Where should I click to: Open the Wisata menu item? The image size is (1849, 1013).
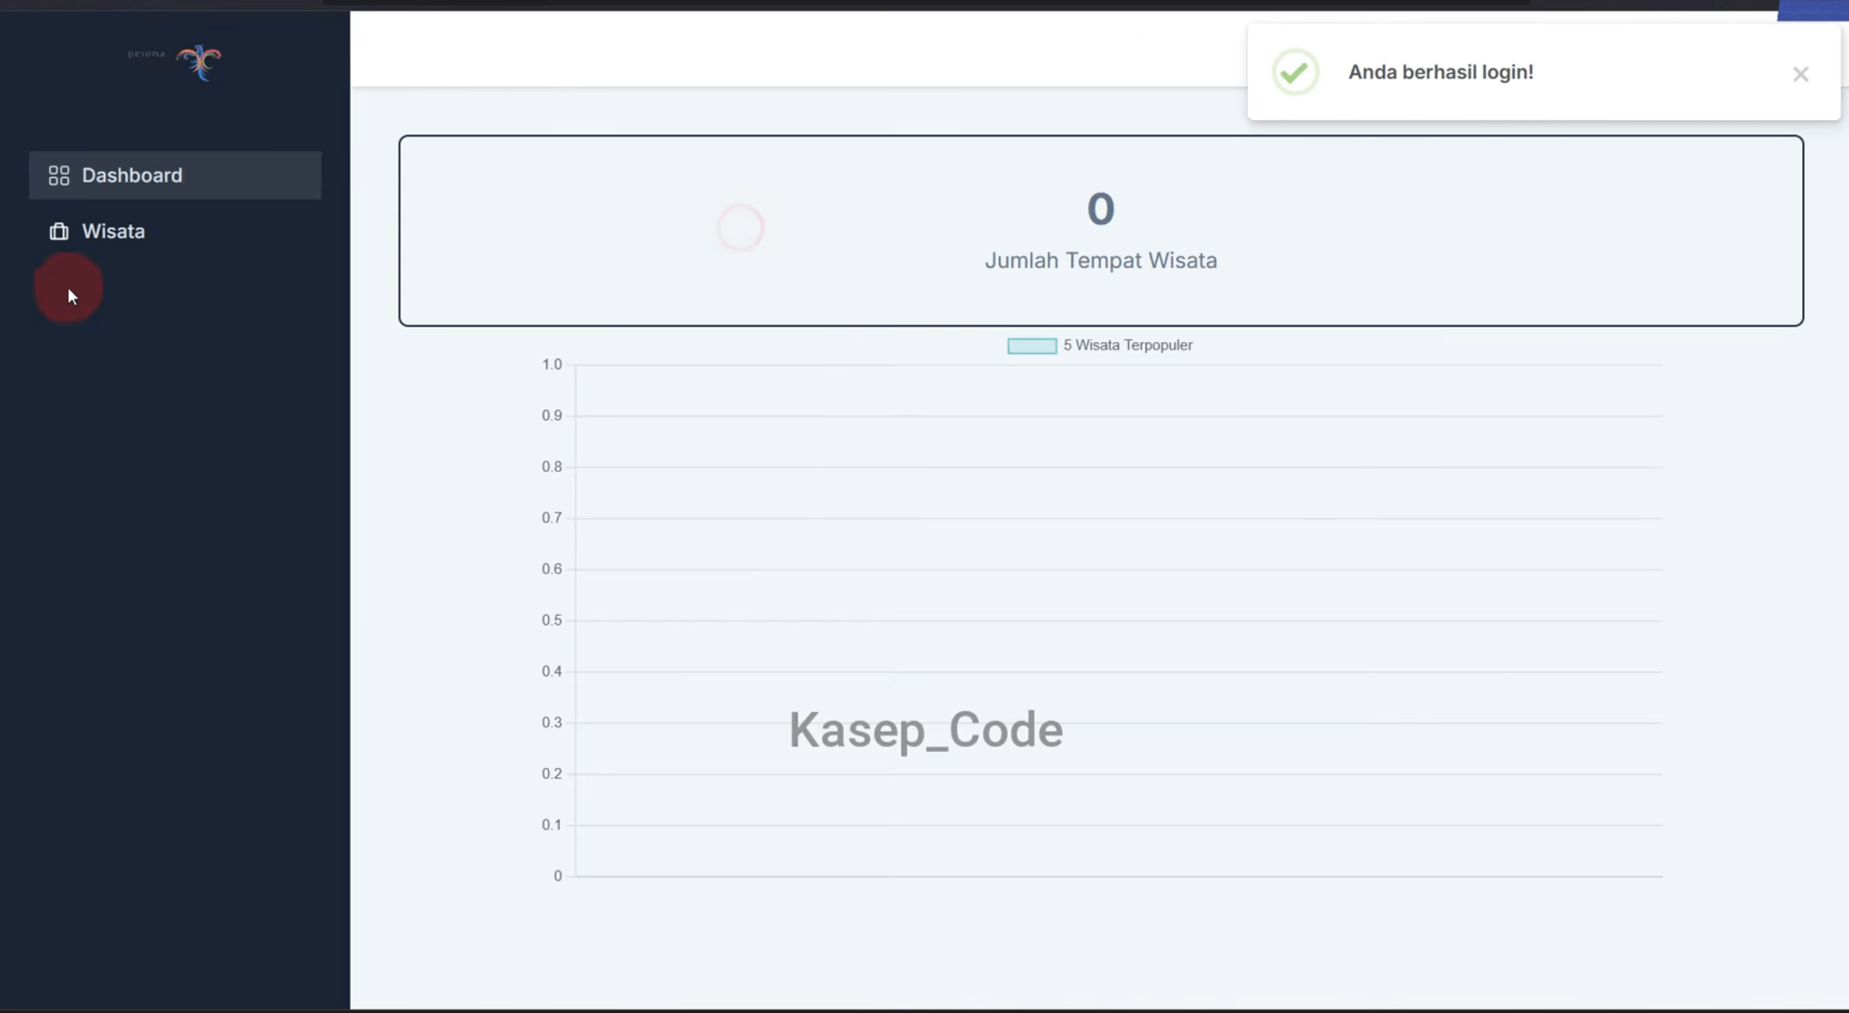point(175,231)
